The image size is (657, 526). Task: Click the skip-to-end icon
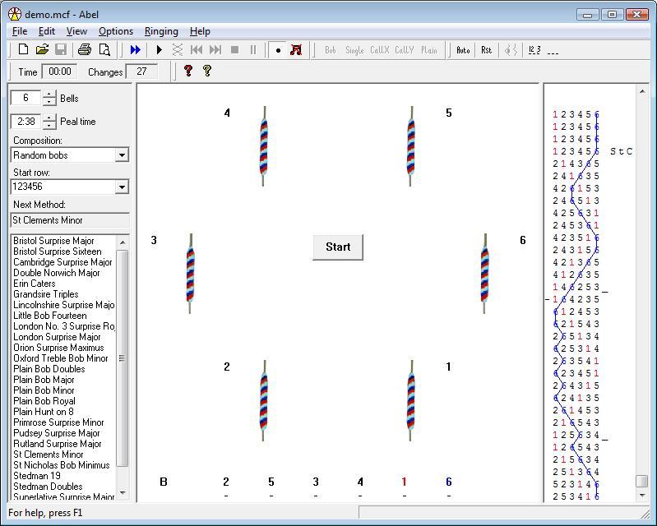pos(215,50)
